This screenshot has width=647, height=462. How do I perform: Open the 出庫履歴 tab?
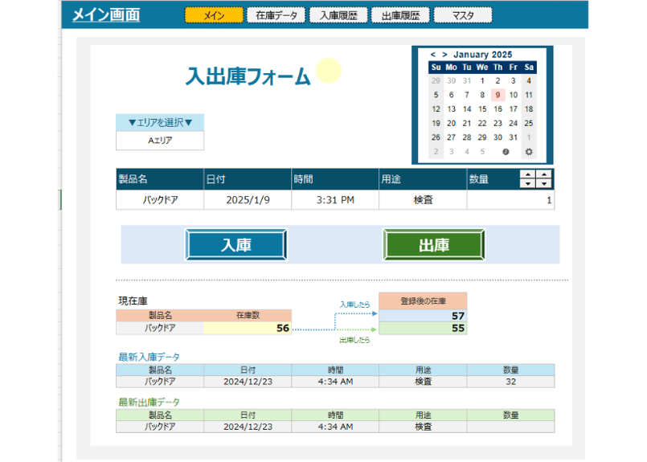(x=401, y=16)
